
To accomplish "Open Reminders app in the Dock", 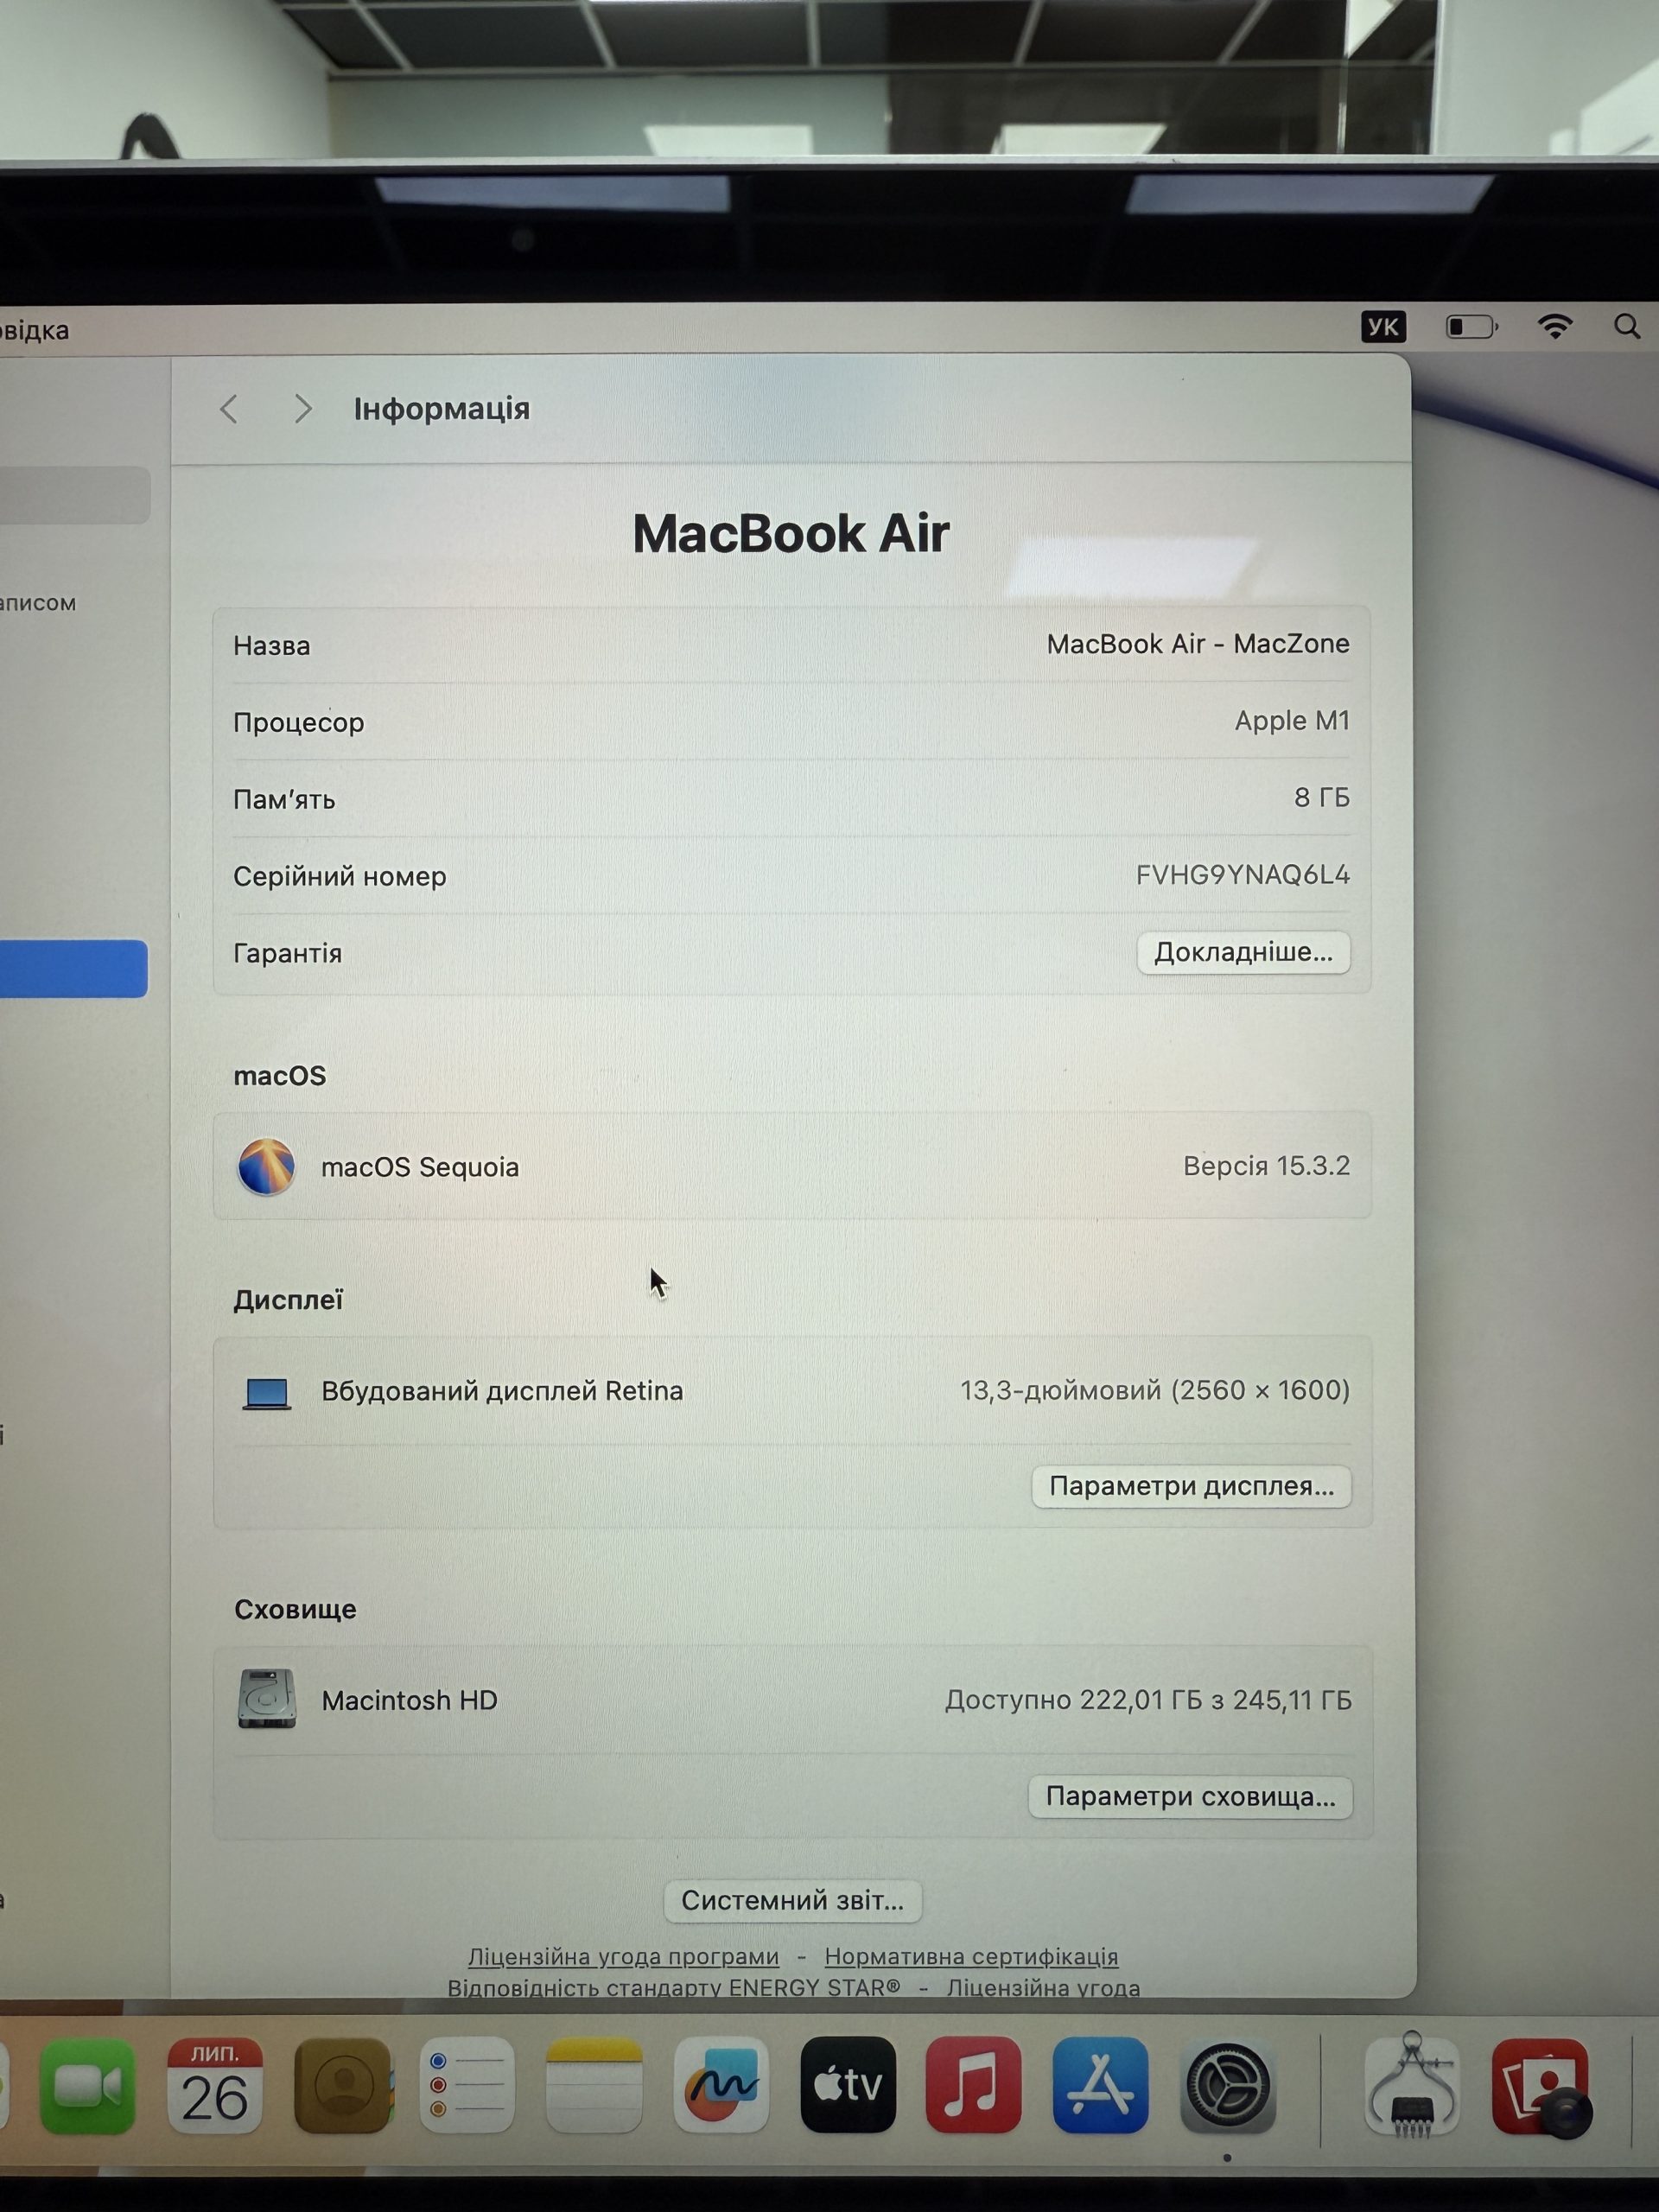I will 467,2086.
